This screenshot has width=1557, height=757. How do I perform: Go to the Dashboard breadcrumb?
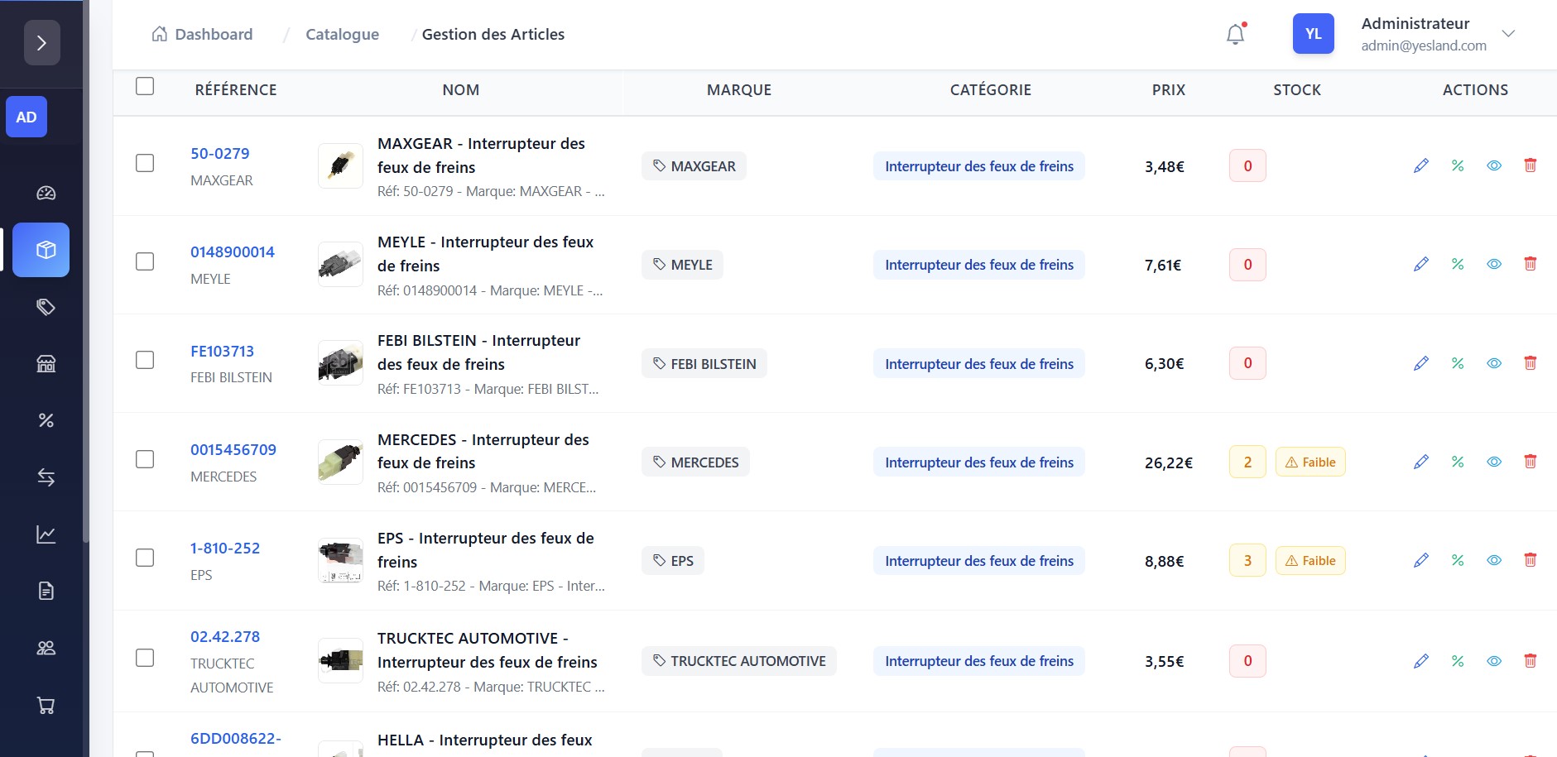203,34
